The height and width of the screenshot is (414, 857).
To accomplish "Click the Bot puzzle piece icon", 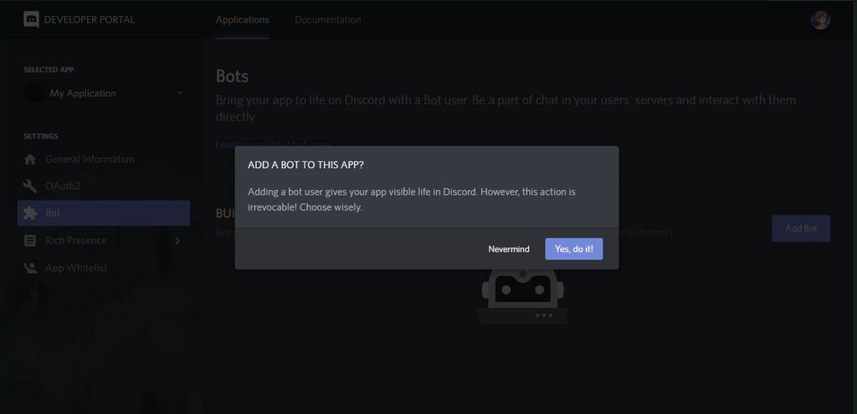I will tap(30, 213).
